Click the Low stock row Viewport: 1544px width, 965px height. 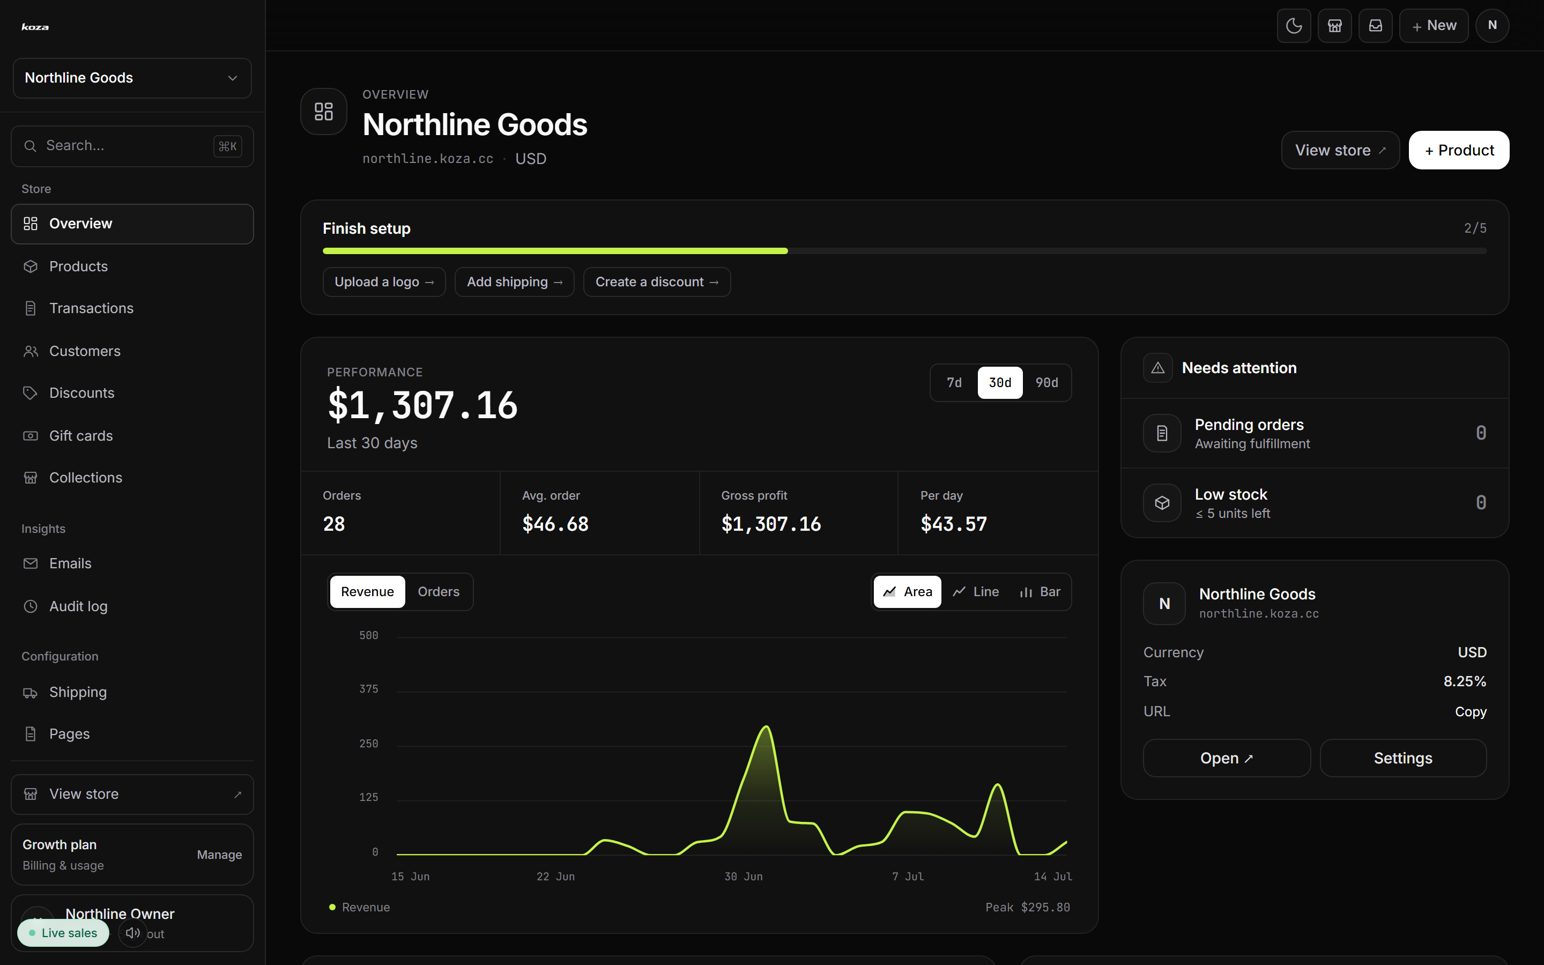(x=1315, y=503)
